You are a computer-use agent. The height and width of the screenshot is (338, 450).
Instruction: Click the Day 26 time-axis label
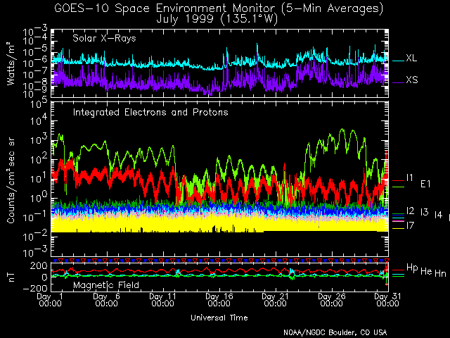click(331, 300)
